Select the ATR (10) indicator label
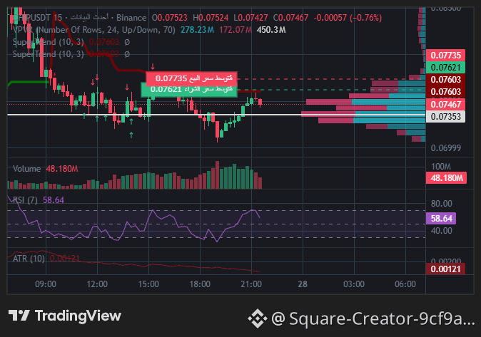The width and height of the screenshot is (481, 337). click(x=29, y=259)
